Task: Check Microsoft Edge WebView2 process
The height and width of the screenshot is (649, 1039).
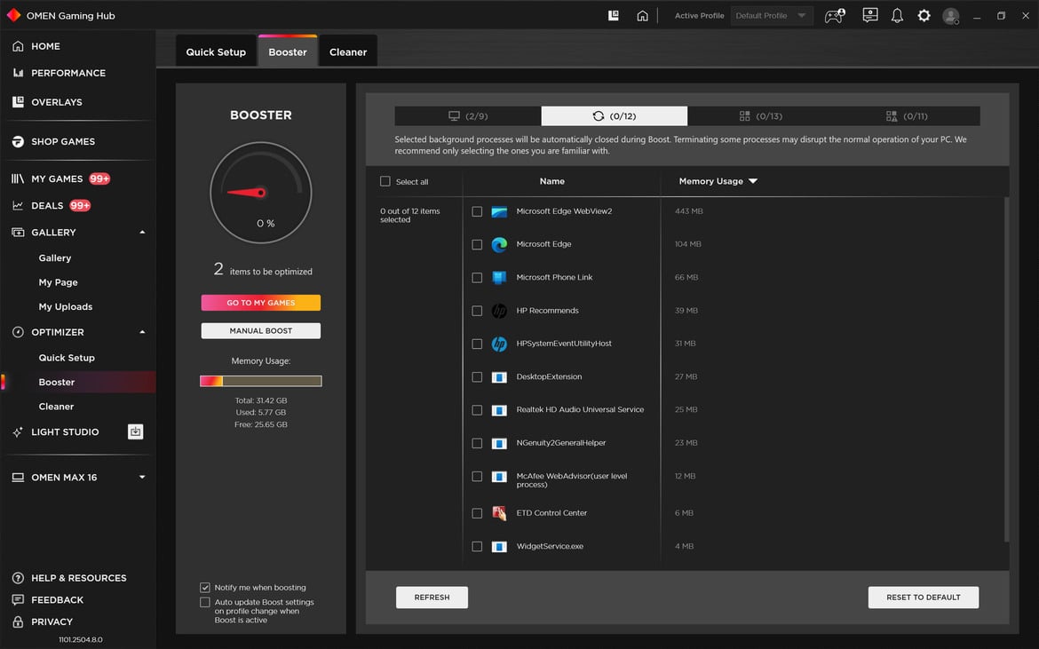Action: [x=476, y=211]
